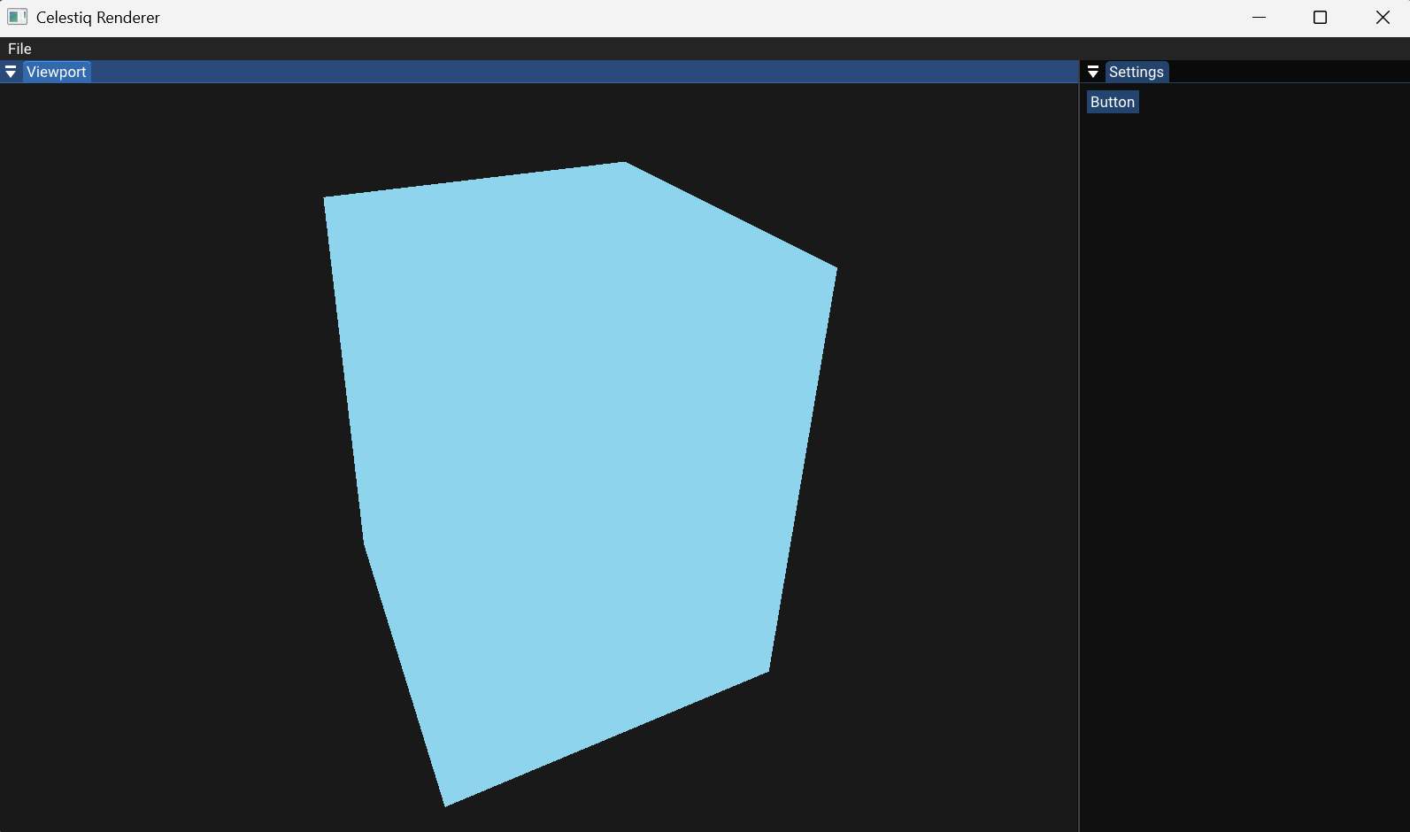This screenshot has height=832, width=1410.
Task: Maximize the Celestiq Renderer window
Action: tap(1320, 18)
